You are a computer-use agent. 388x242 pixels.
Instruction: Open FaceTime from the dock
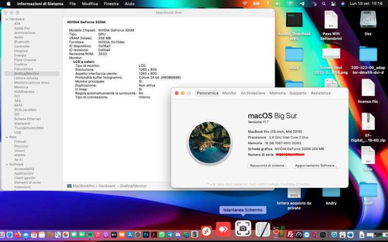pyautogui.click(x=82, y=235)
